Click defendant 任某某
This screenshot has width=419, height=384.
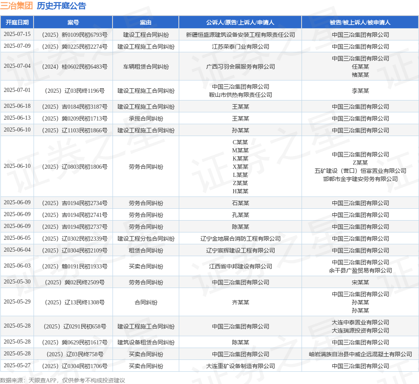360,67
